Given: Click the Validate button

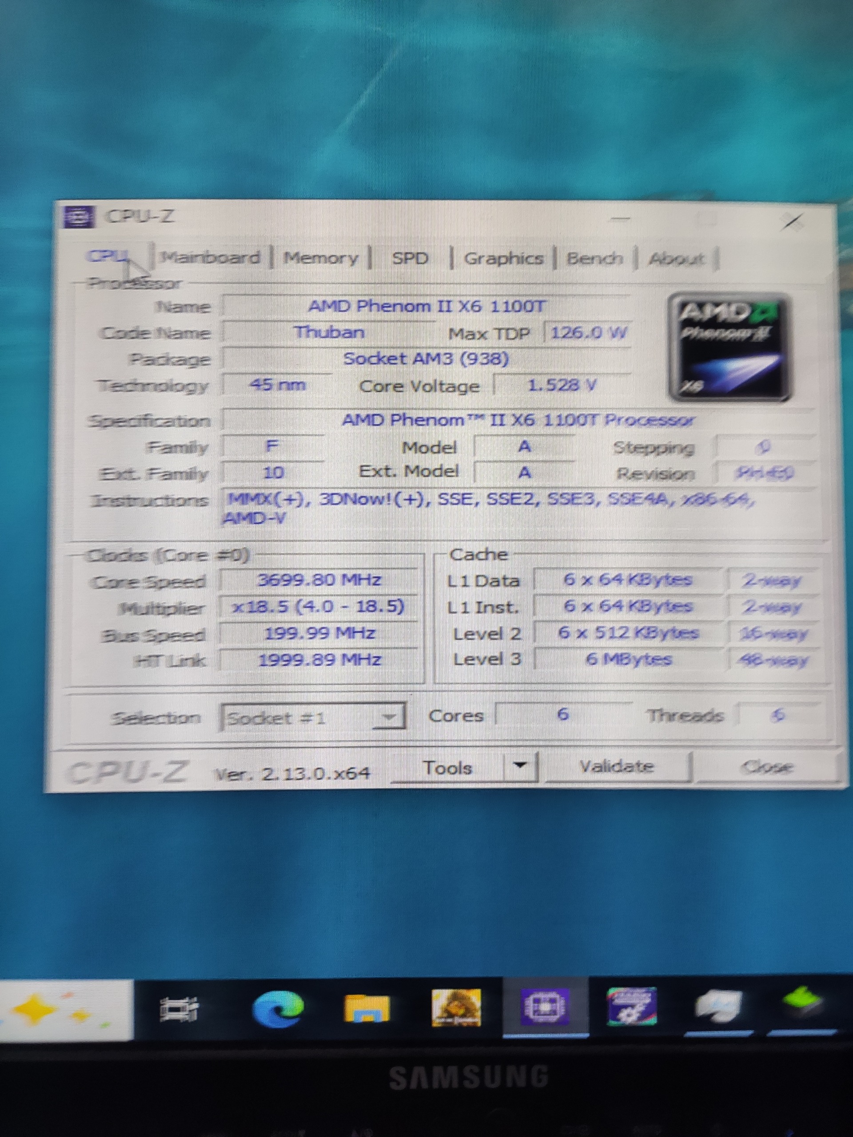Looking at the screenshot, I should click(617, 767).
